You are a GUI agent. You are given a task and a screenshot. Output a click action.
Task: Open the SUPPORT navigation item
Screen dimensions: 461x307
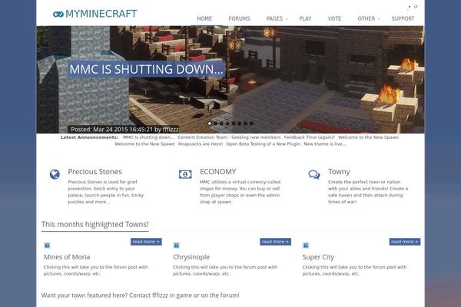(403, 18)
